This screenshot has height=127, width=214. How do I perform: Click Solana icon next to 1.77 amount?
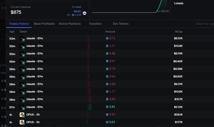point(107,92)
